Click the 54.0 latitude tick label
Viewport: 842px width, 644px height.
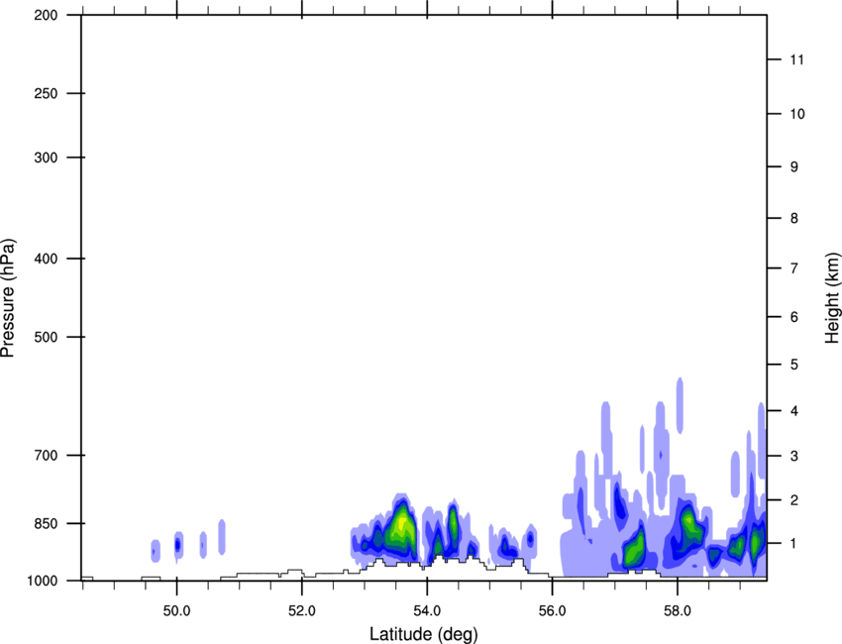pos(428,611)
